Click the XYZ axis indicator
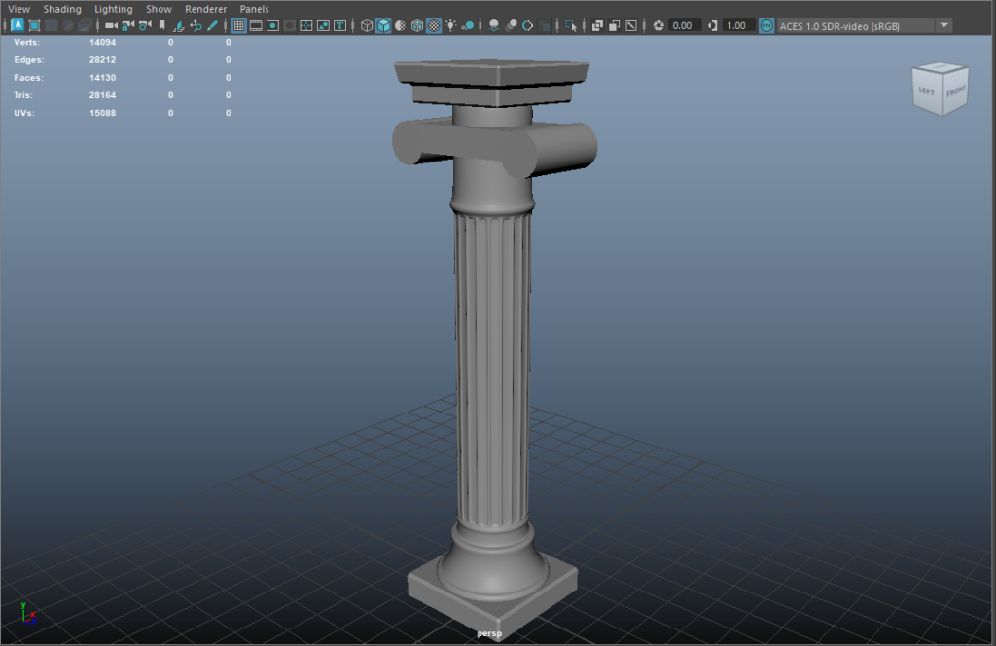This screenshot has width=996, height=646. [27, 613]
